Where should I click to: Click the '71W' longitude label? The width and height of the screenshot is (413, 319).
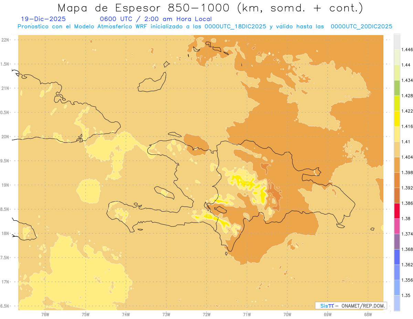(x=247, y=315)
